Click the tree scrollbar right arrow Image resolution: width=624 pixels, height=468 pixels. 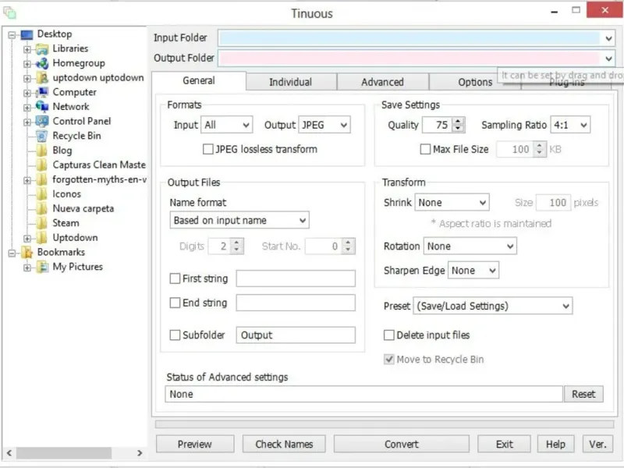(x=140, y=453)
